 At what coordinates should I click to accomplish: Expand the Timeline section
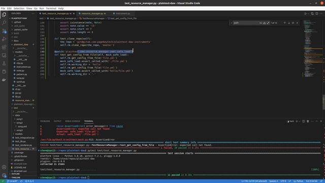(x=16, y=177)
